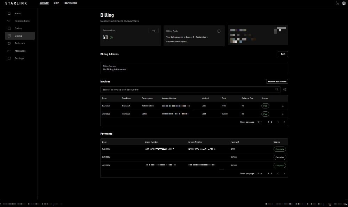Click the Due Date column header
348x207 pixels.
pyautogui.click(x=126, y=98)
